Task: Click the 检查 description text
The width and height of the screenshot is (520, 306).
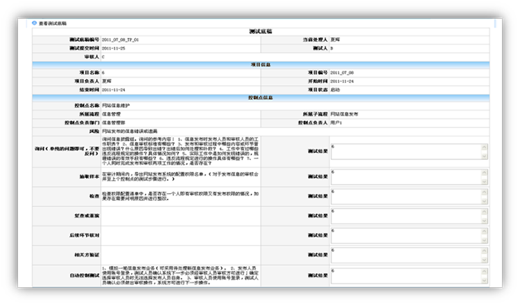Action: (180, 197)
